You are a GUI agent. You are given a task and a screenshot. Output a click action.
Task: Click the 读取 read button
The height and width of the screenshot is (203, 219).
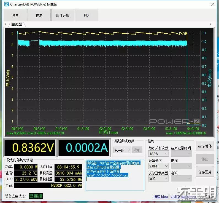point(137,150)
